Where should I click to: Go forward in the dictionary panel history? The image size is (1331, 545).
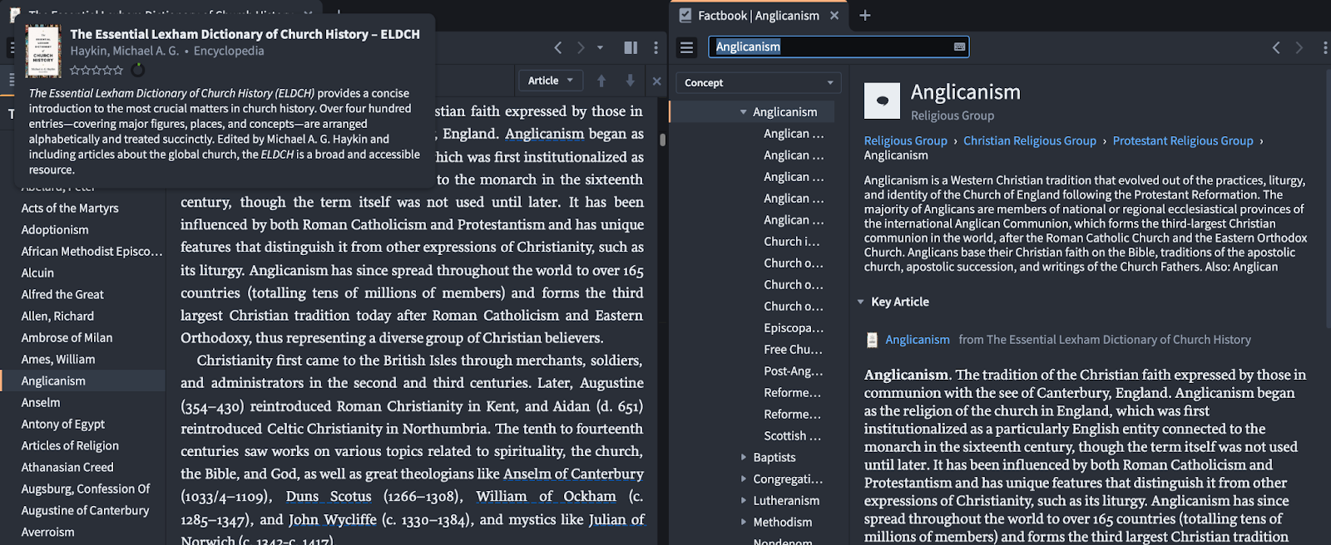pyautogui.click(x=581, y=48)
